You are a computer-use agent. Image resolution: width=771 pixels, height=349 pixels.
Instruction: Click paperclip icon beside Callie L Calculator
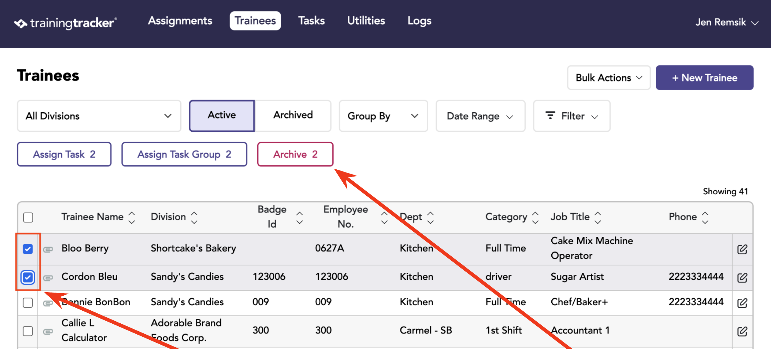(48, 332)
